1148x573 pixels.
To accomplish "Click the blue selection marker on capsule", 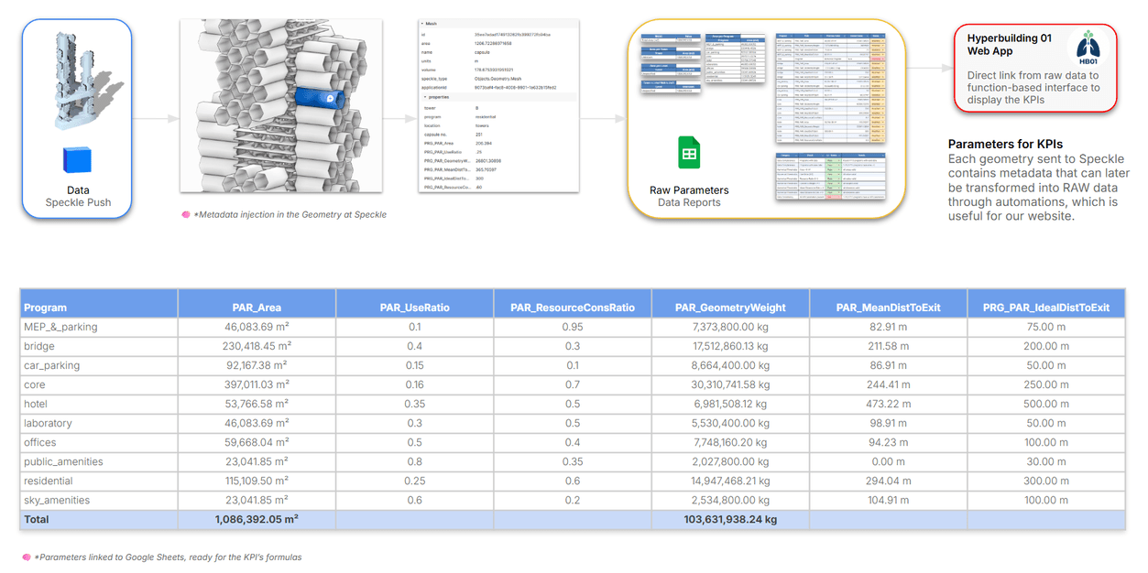I will [x=329, y=98].
